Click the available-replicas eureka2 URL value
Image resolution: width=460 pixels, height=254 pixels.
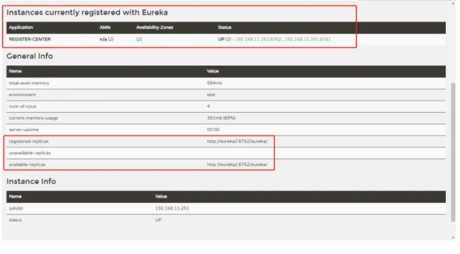237,164
